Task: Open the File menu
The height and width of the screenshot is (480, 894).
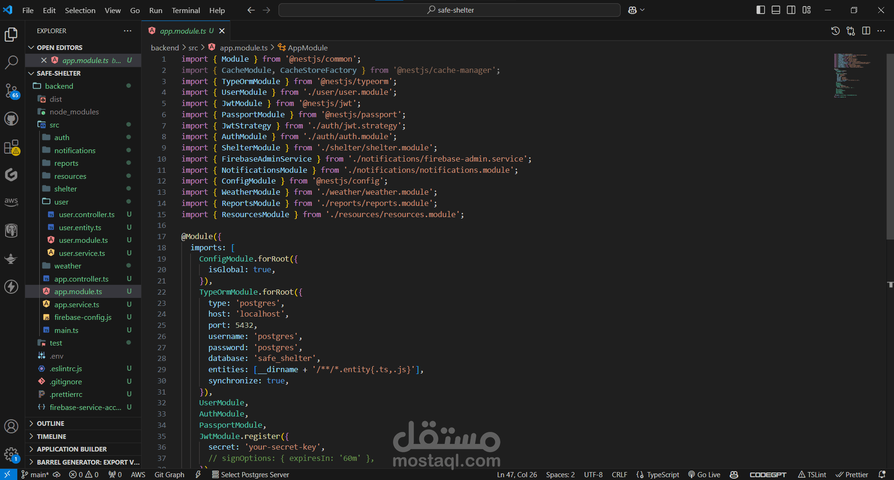Action: point(28,10)
